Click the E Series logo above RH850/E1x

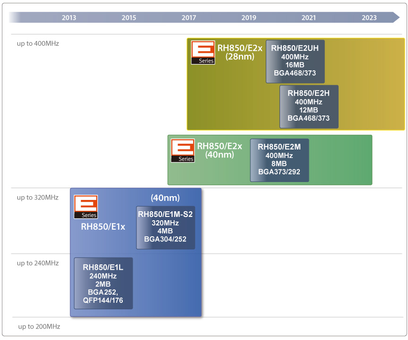tap(86, 207)
